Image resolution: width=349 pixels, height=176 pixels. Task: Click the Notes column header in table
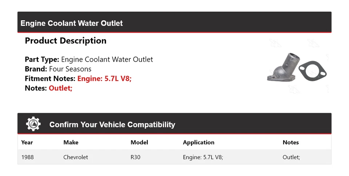tap(290, 142)
